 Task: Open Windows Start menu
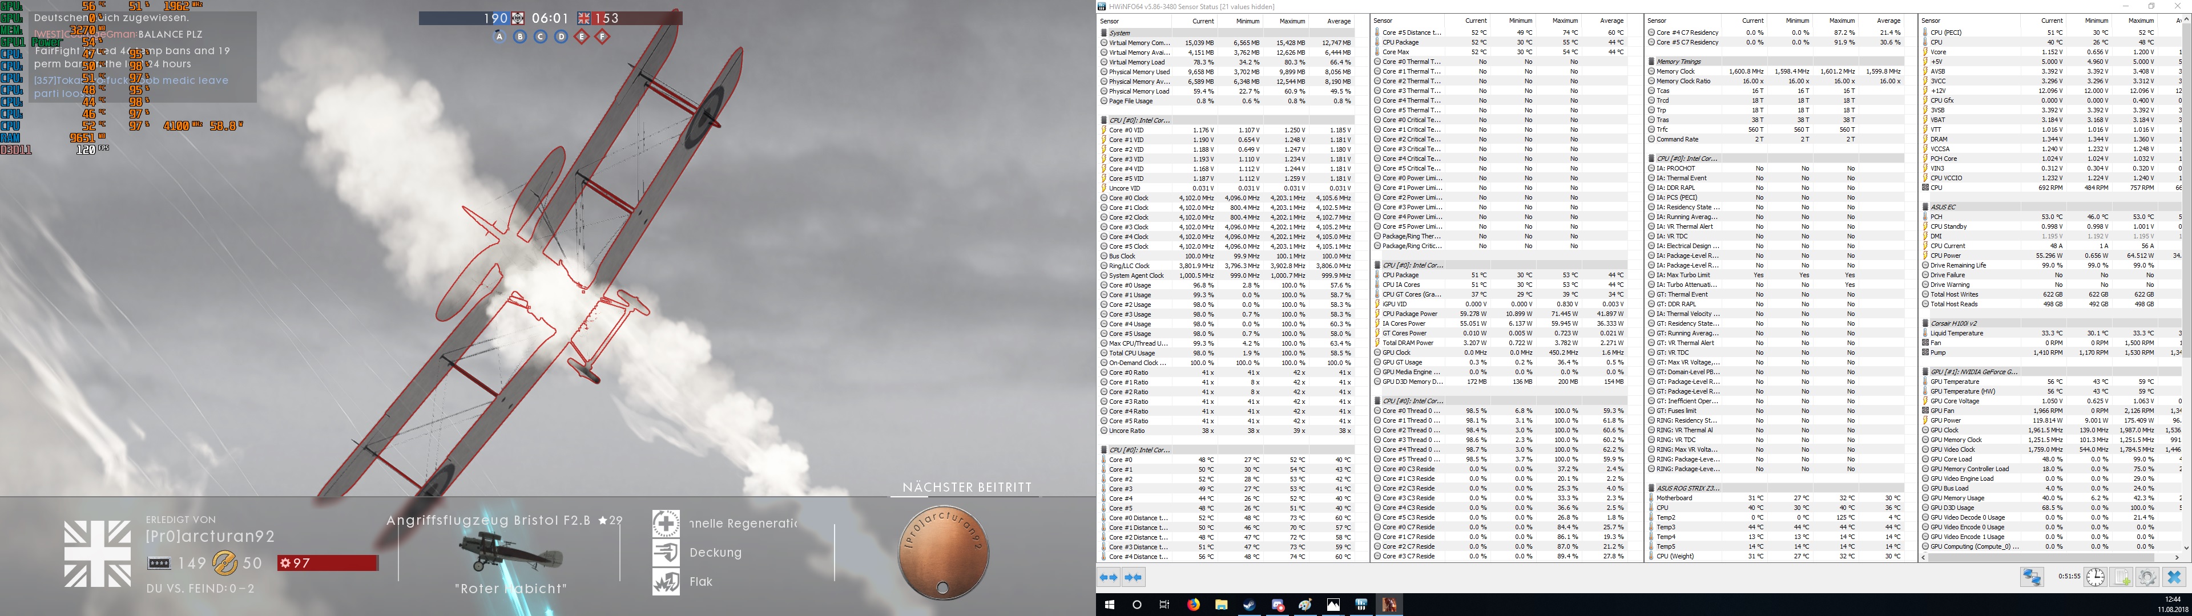[1110, 605]
